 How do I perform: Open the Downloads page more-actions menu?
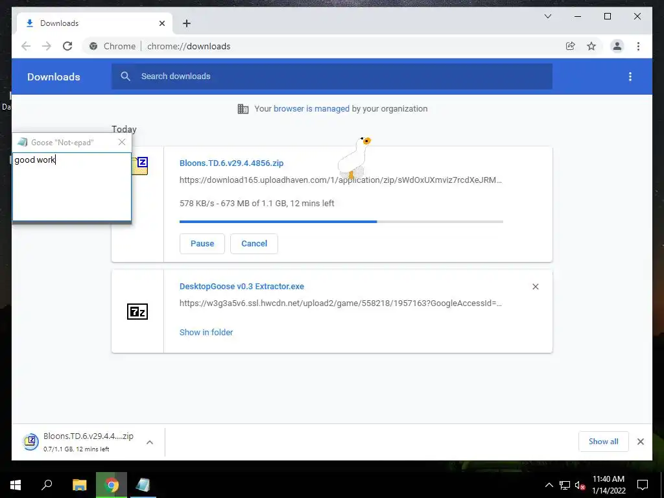630,77
